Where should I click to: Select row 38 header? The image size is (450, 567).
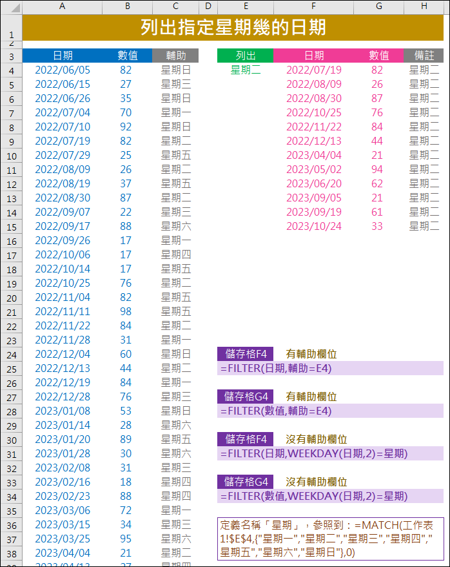(12, 553)
